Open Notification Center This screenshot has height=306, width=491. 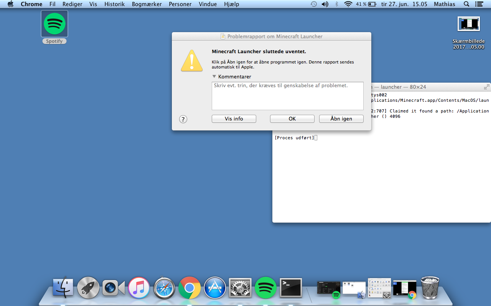point(479,4)
